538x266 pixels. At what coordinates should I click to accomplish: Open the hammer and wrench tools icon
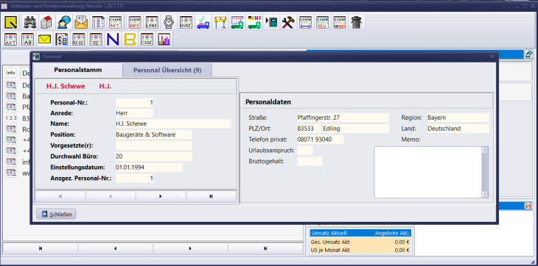[x=288, y=22]
